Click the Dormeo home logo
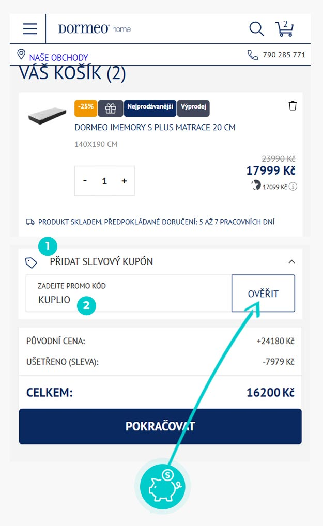323x526 pixels. point(94,29)
